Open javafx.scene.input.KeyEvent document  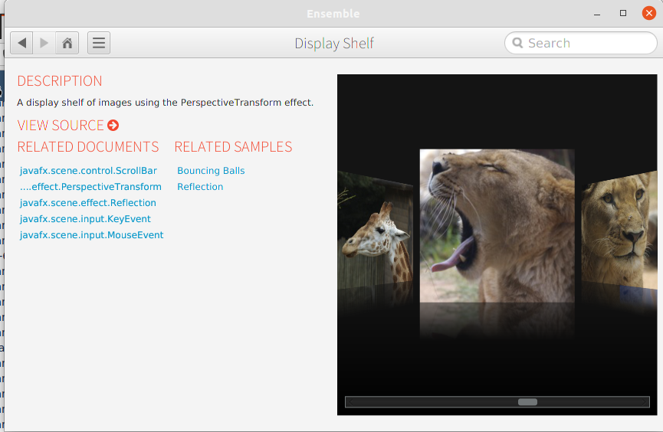85,219
